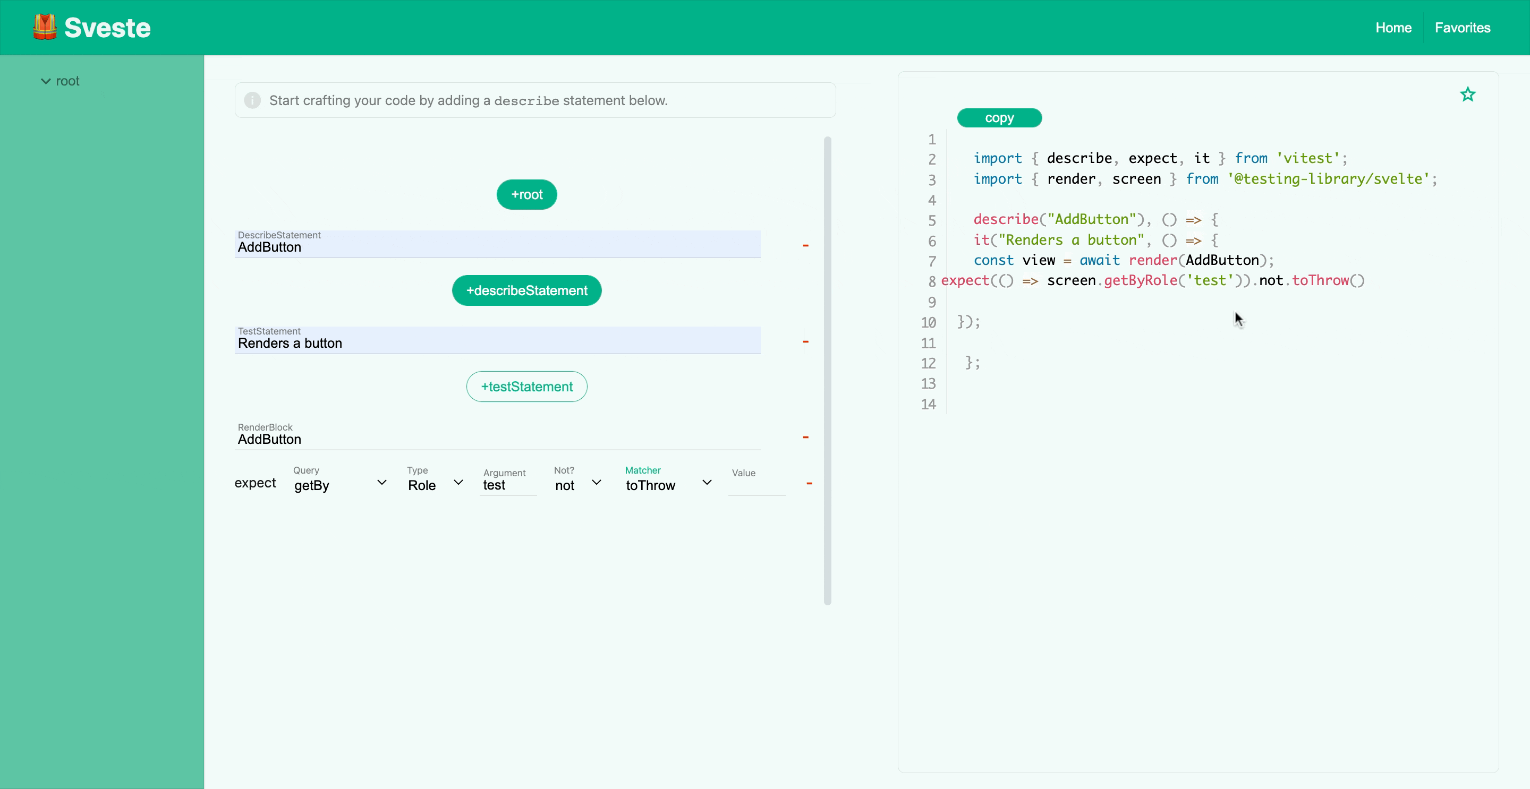Click the describe("AddButton") code line
Viewport: 1530px width, 789px height.
1096,220
